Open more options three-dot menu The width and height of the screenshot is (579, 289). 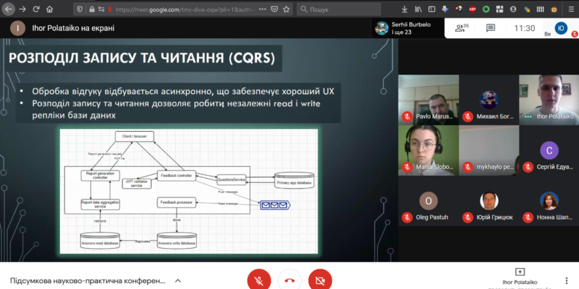click(x=566, y=281)
